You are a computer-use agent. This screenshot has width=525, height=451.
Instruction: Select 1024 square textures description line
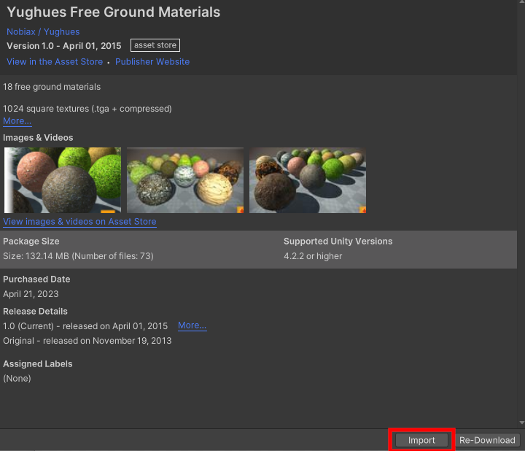[x=87, y=109]
